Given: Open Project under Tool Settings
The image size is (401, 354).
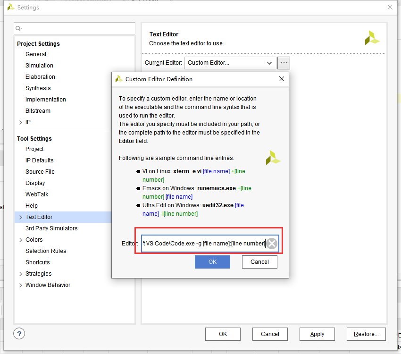Looking at the screenshot, I should point(34,149).
